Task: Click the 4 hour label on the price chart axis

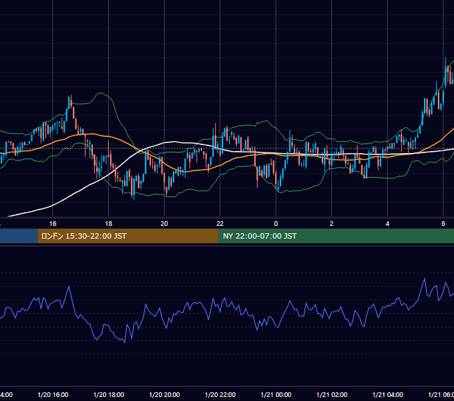Action: 387,224
